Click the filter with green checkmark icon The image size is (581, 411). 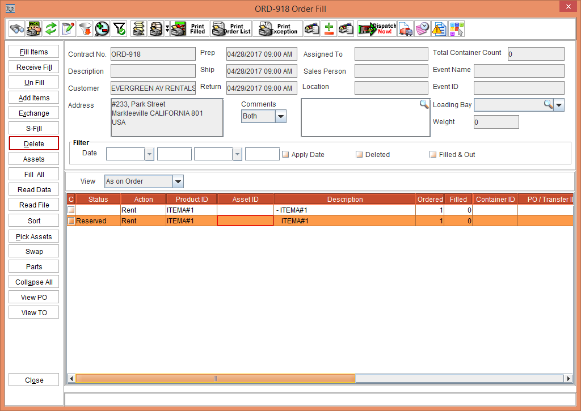119,29
